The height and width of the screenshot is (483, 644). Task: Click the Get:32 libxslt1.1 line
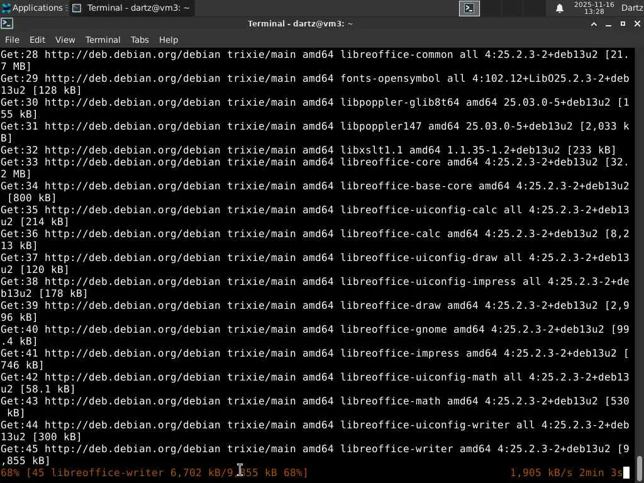(308, 150)
